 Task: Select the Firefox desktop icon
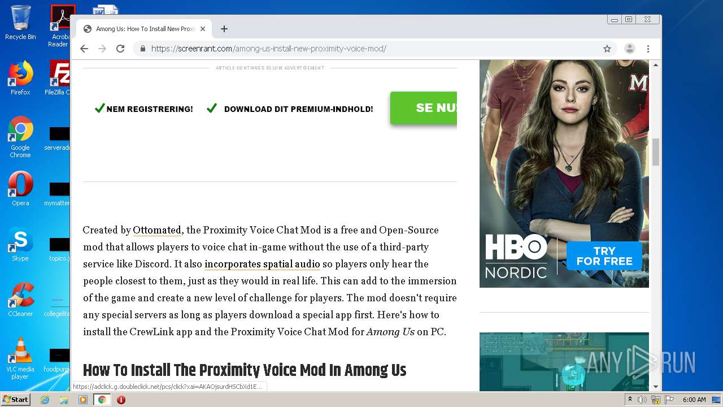[20, 78]
